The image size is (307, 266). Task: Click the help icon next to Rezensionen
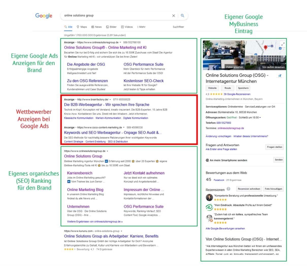[228, 189]
